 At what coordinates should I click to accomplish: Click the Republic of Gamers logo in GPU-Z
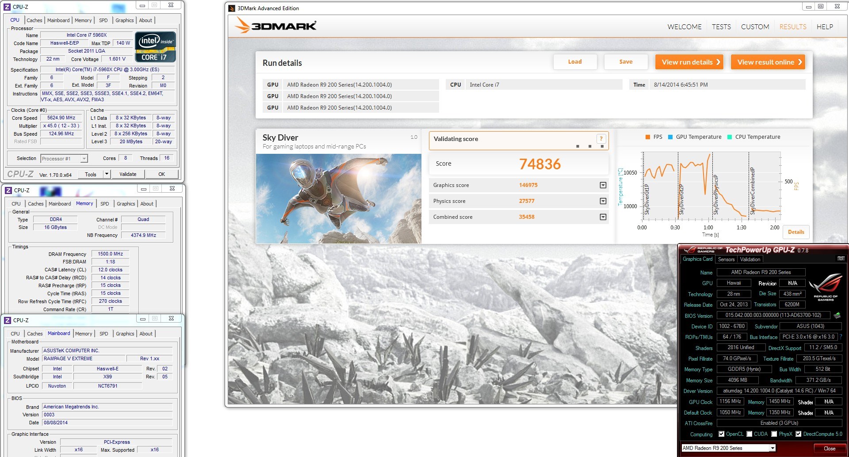[x=825, y=287]
